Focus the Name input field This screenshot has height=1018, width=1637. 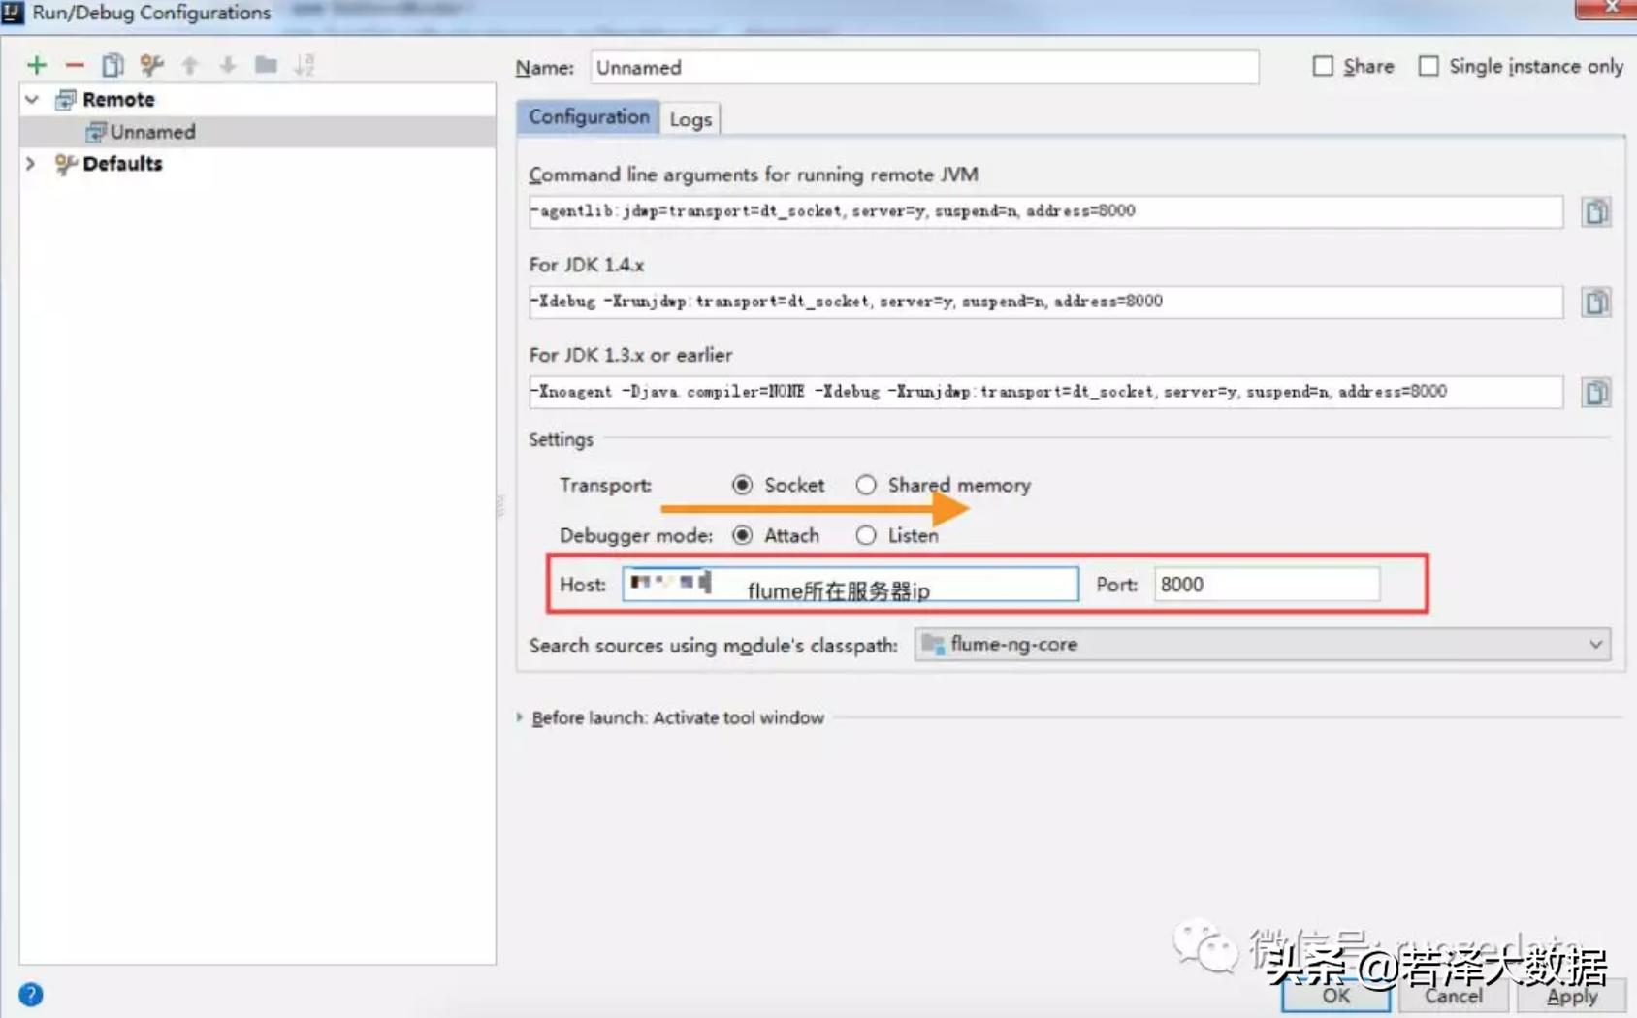coord(924,67)
